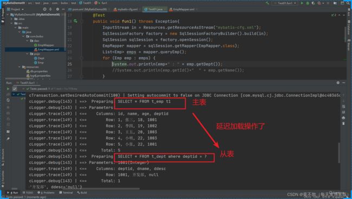The width and height of the screenshot is (352, 199).
Task: Open the Project view selector dropdown
Action: point(16,9)
